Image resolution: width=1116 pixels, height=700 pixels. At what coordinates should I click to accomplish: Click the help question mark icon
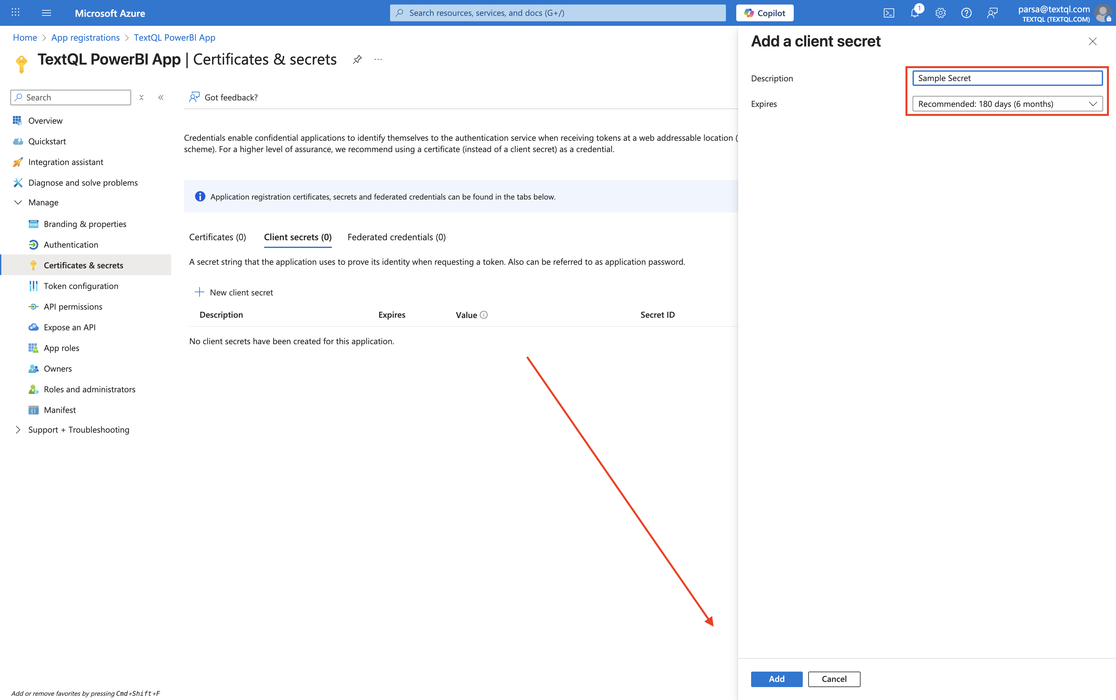[x=966, y=13]
